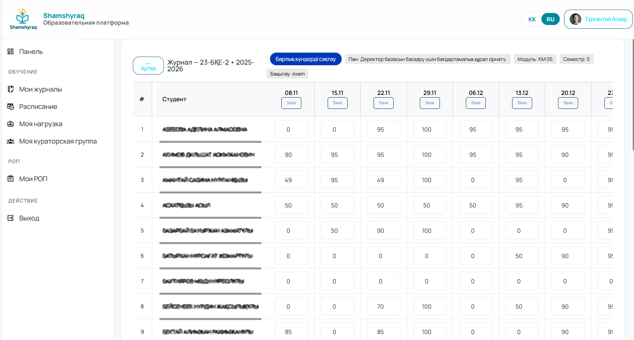634x340 pixels.
Task: Expand the Модуль: КМ 05 tag
Action: click(x=535, y=59)
